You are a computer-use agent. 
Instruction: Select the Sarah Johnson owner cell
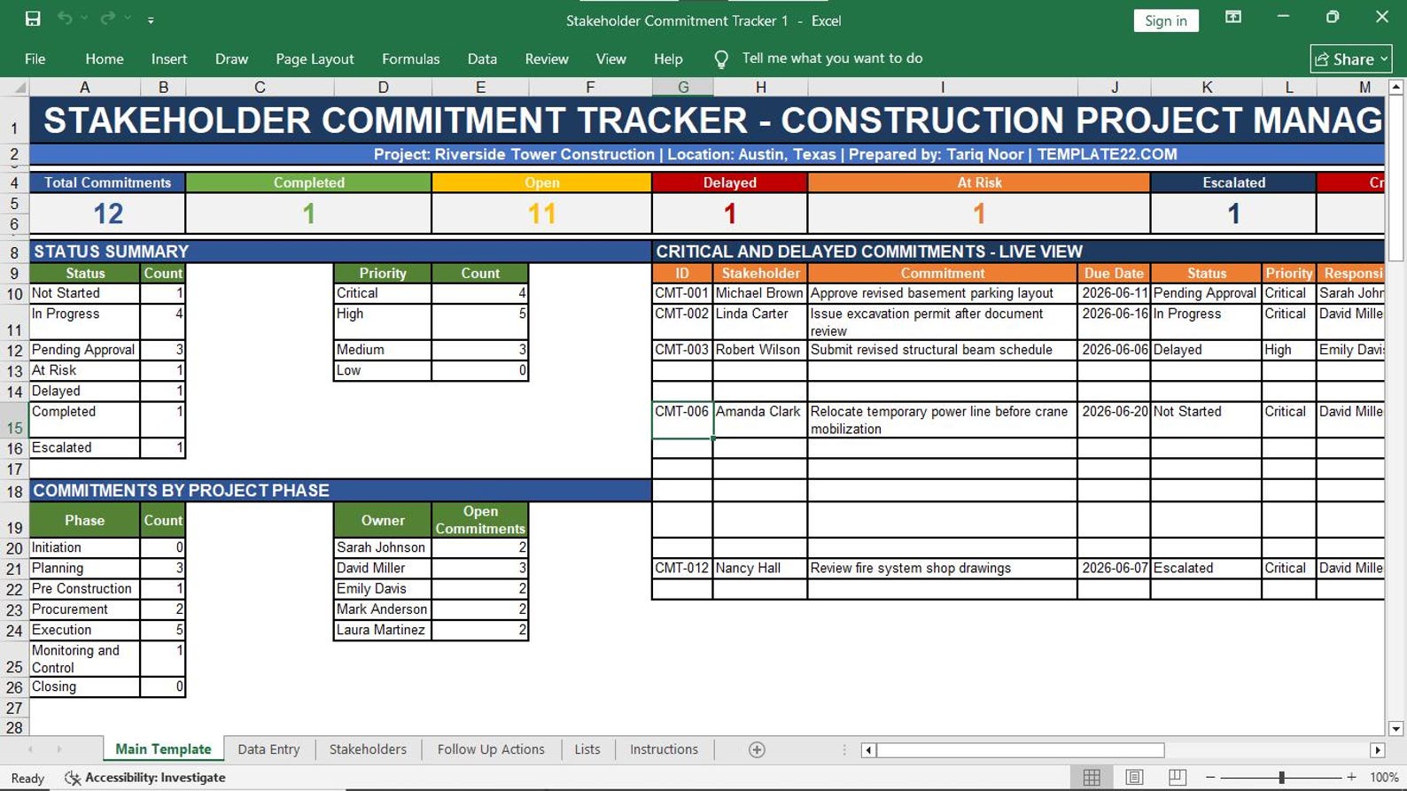click(x=382, y=547)
